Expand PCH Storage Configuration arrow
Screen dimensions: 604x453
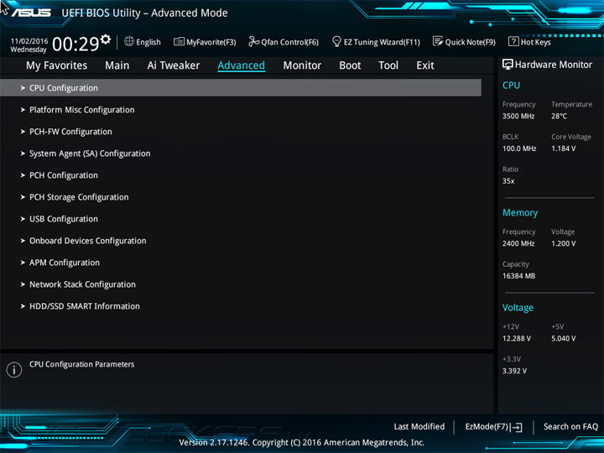(23, 197)
